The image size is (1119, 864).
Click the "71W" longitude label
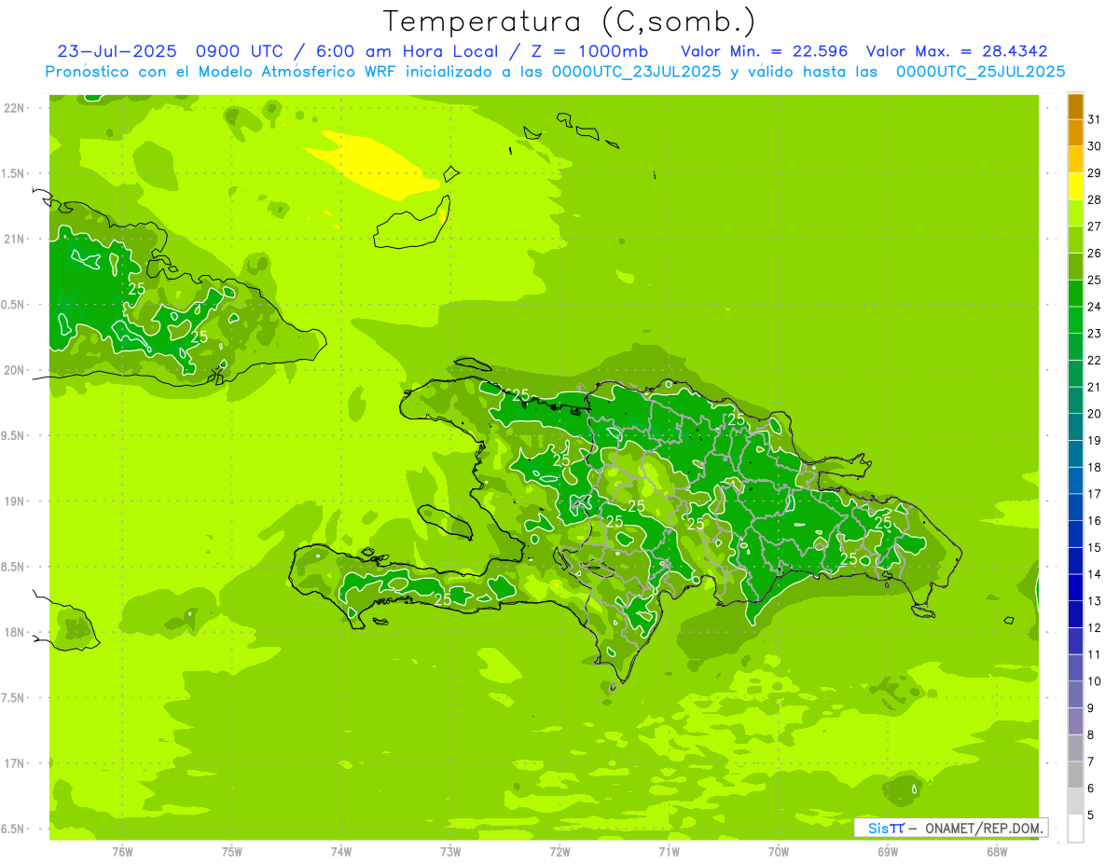(x=669, y=851)
